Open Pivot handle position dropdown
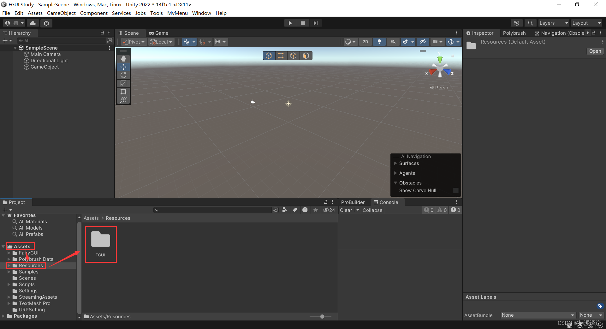The height and width of the screenshot is (329, 606). coord(134,42)
